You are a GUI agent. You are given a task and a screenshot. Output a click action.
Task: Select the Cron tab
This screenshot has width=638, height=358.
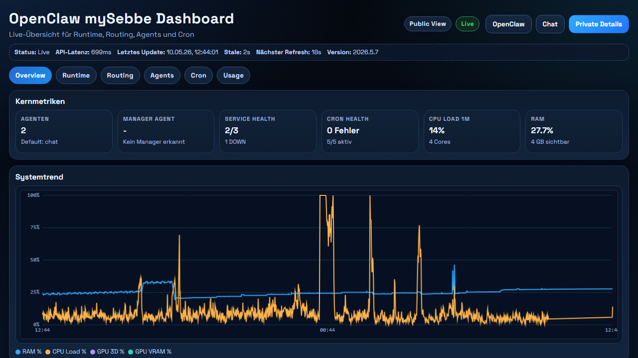coord(198,76)
